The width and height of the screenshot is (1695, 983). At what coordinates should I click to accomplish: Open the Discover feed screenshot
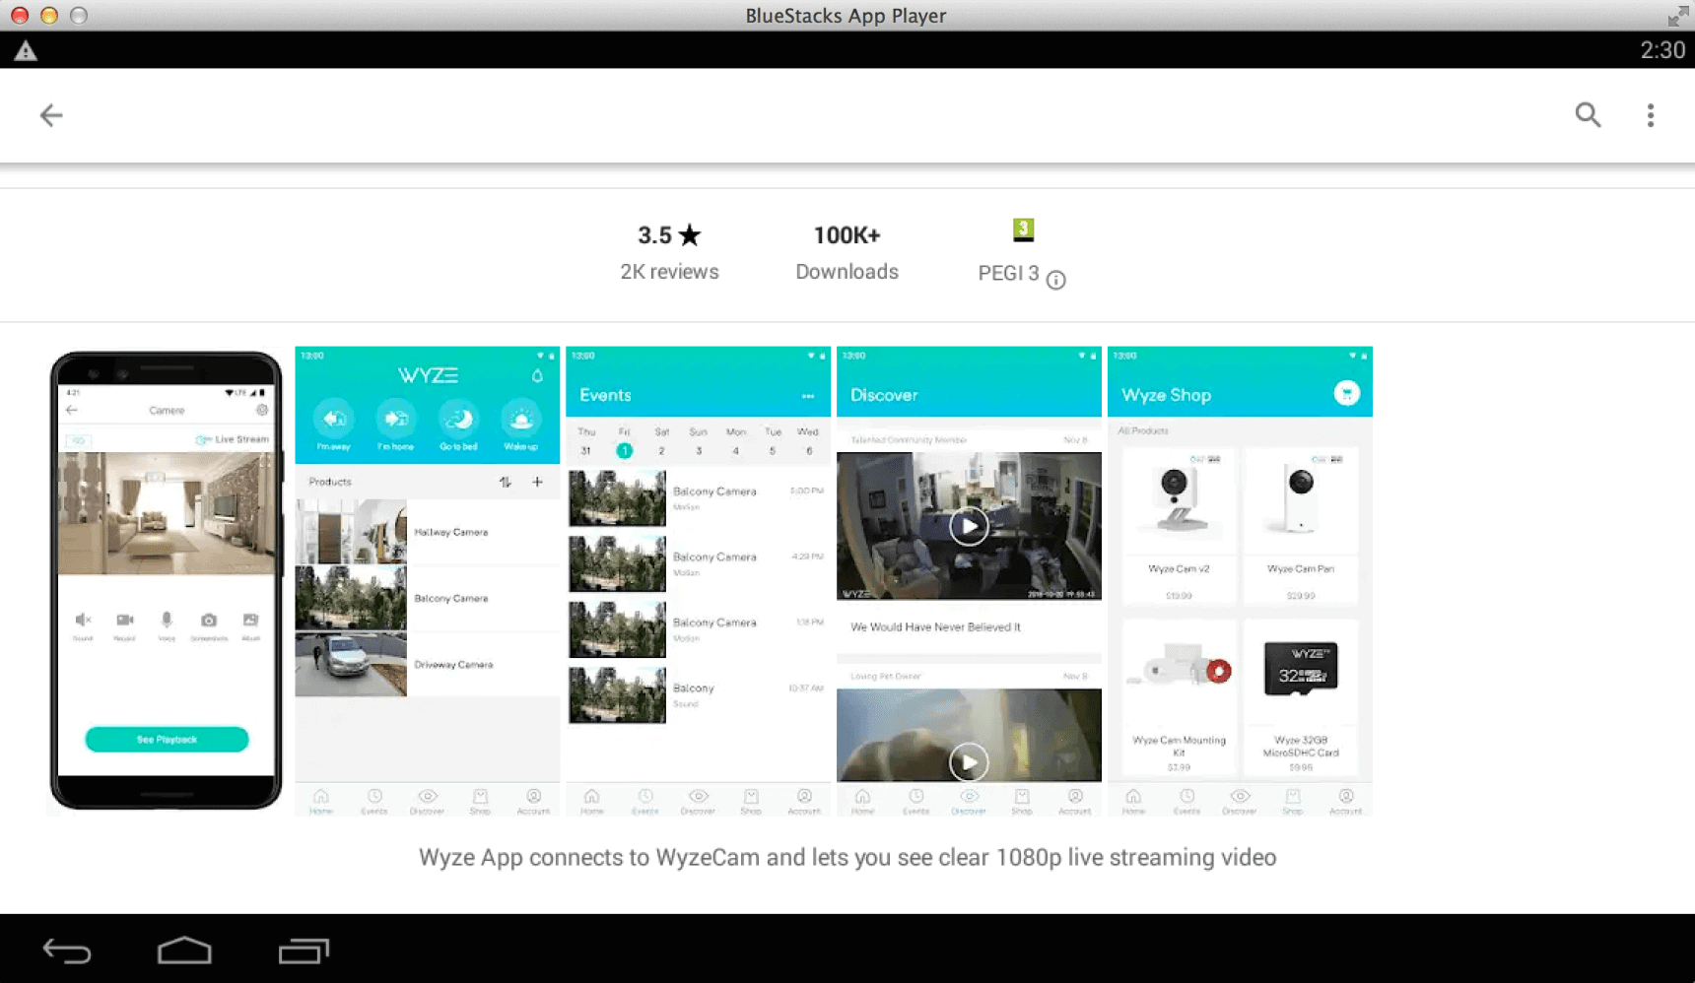pyautogui.click(x=969, y=581)
